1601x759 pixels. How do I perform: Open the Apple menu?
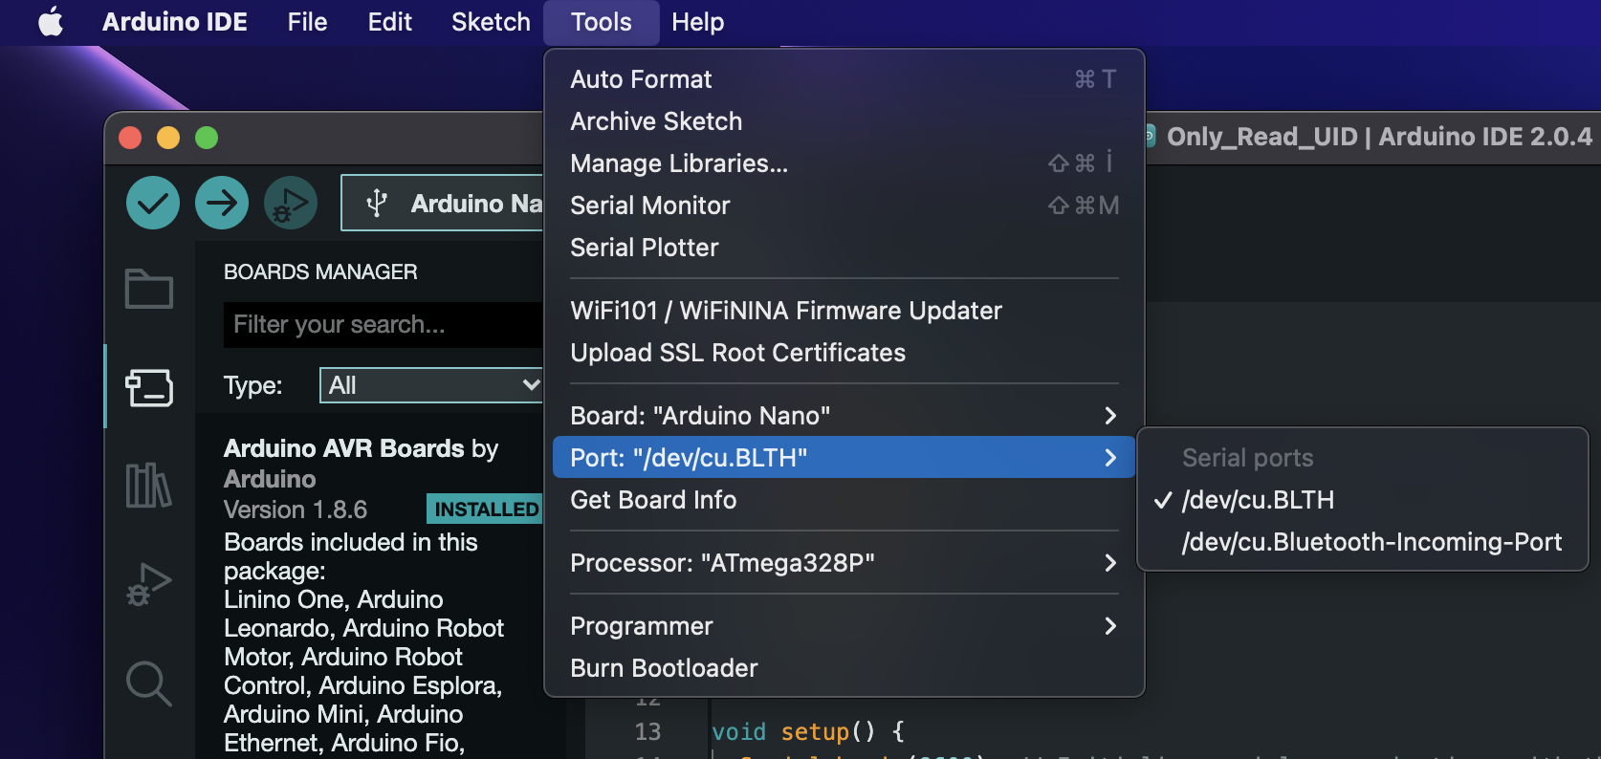tap(51, 22)
